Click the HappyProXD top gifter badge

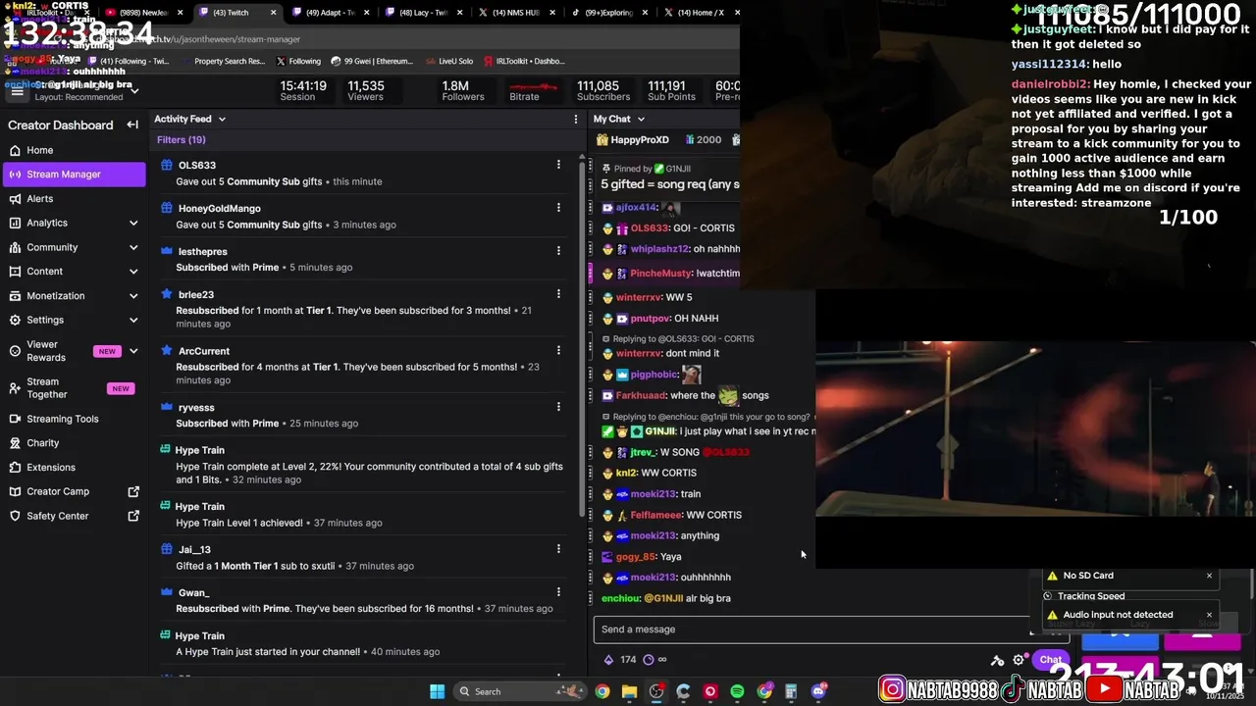(632, 140)
